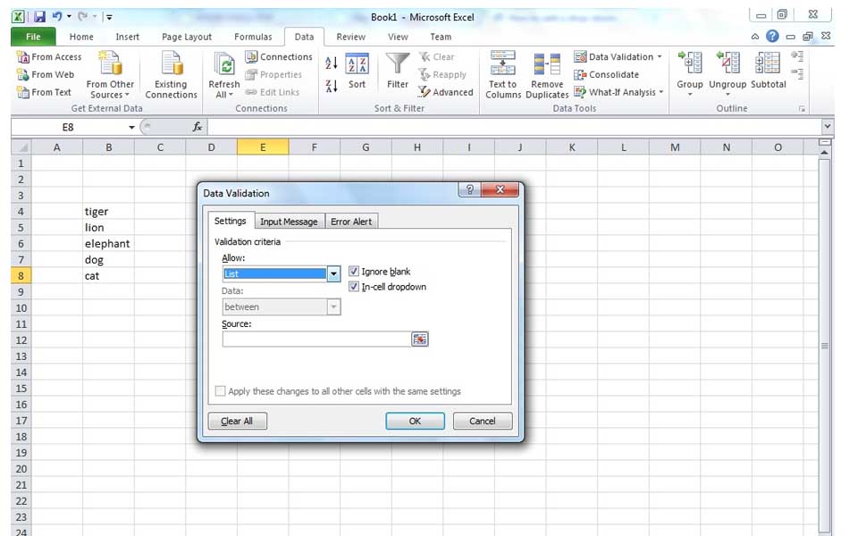Switch to the Input Message tab
This screenshot has width=849, height=536.
(x=288, y=222)
